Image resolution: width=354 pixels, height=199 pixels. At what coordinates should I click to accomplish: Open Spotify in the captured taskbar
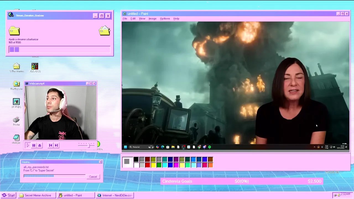point(209,147)
